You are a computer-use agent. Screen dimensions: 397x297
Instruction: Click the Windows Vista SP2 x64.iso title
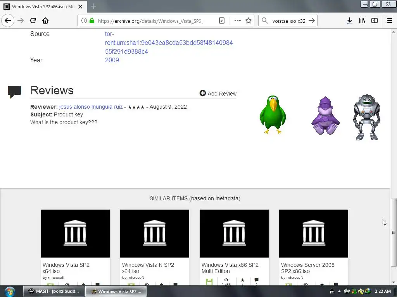coord(66,268)
